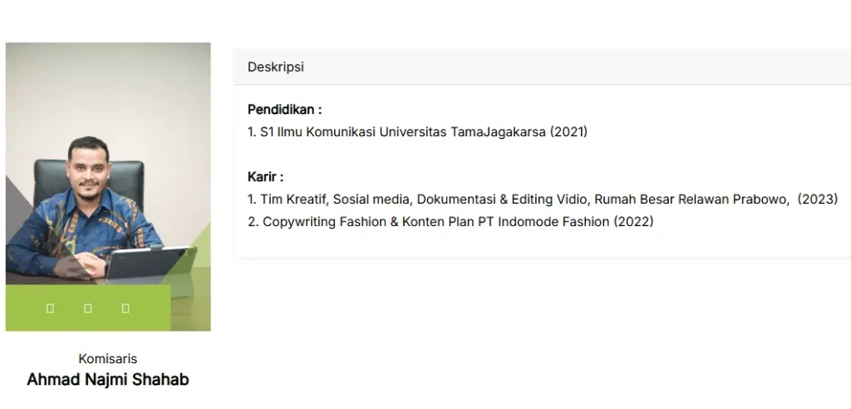The image size is (851, 409).
Task: Click the text Rumah Besar Relawan Prabowo
Action: 691,200
